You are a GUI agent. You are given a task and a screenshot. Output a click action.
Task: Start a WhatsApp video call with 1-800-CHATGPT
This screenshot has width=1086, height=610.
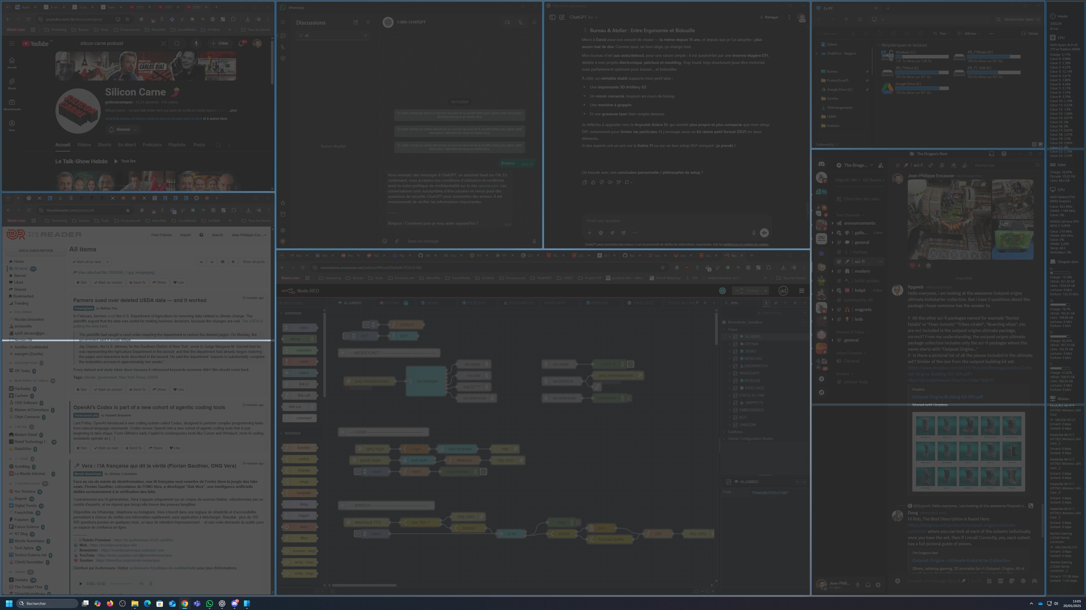[507, 22]
